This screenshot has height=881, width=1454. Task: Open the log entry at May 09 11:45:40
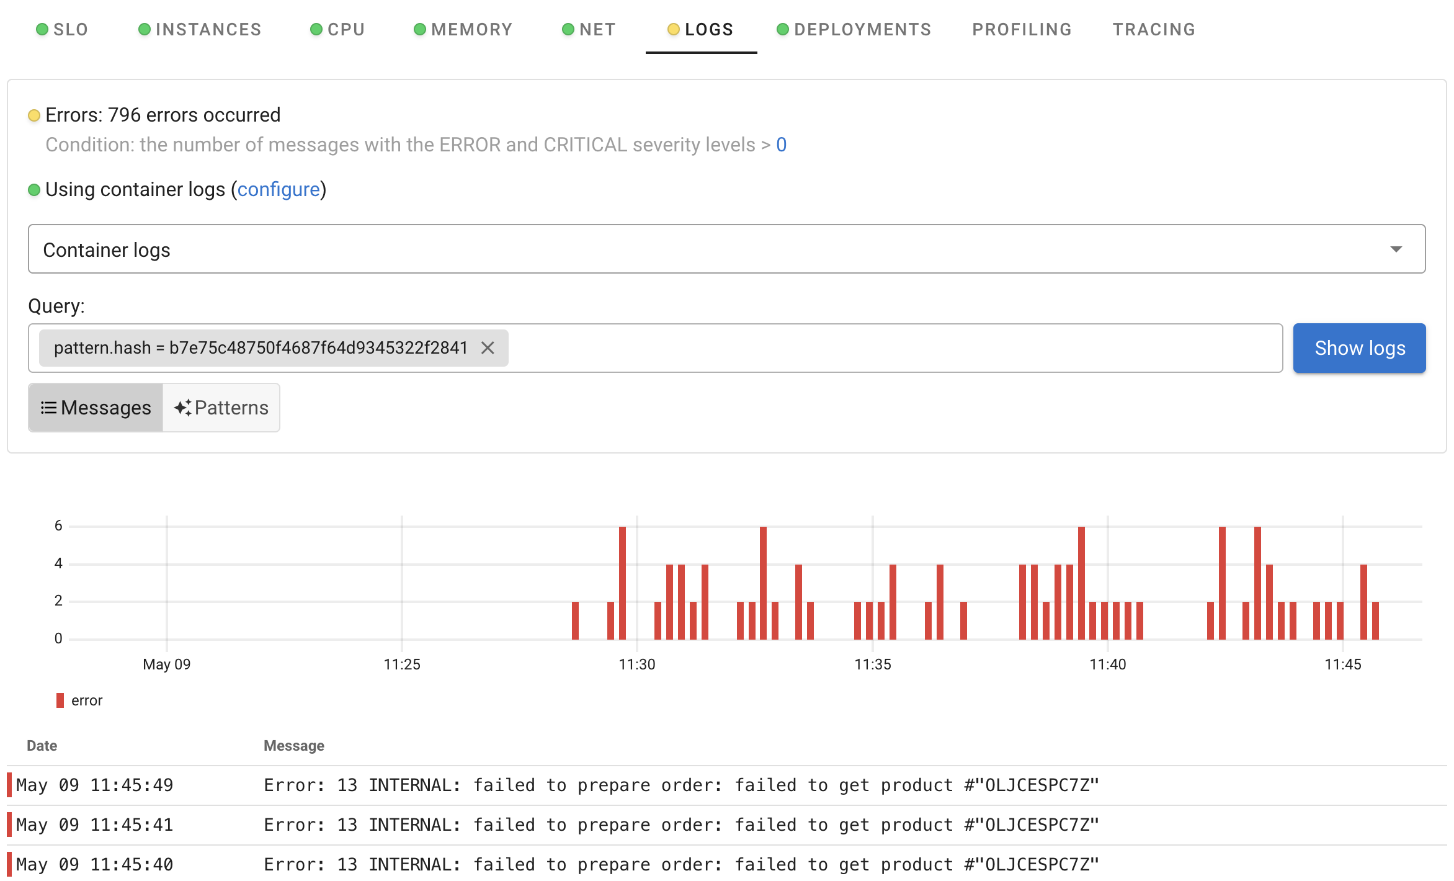point(727,864)
